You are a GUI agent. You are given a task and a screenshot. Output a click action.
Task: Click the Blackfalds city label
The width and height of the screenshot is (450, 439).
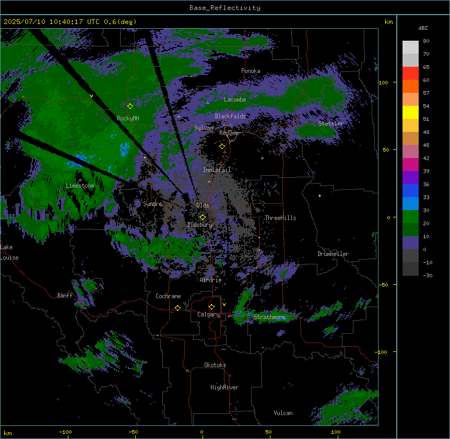pyautogui.click(x=230, y=116)
